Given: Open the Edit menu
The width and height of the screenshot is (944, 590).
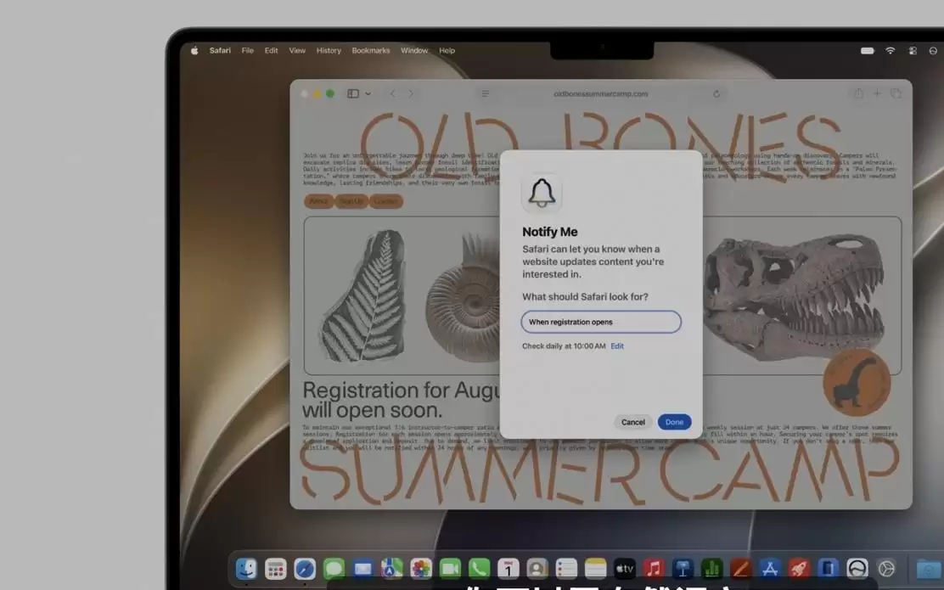Looking at the screenshot, I should pos(271,51).
